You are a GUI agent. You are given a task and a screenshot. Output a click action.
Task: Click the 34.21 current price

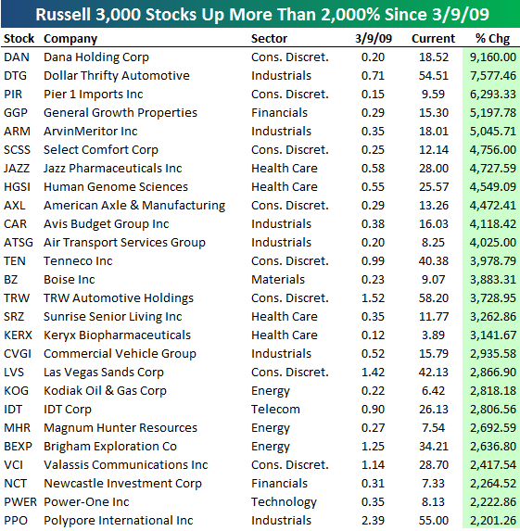pyautogui.click(x=434, y=447)
